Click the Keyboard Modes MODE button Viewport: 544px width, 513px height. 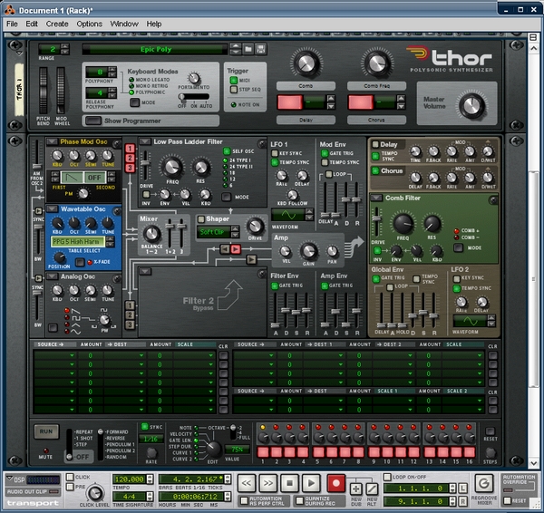(134, 102)
